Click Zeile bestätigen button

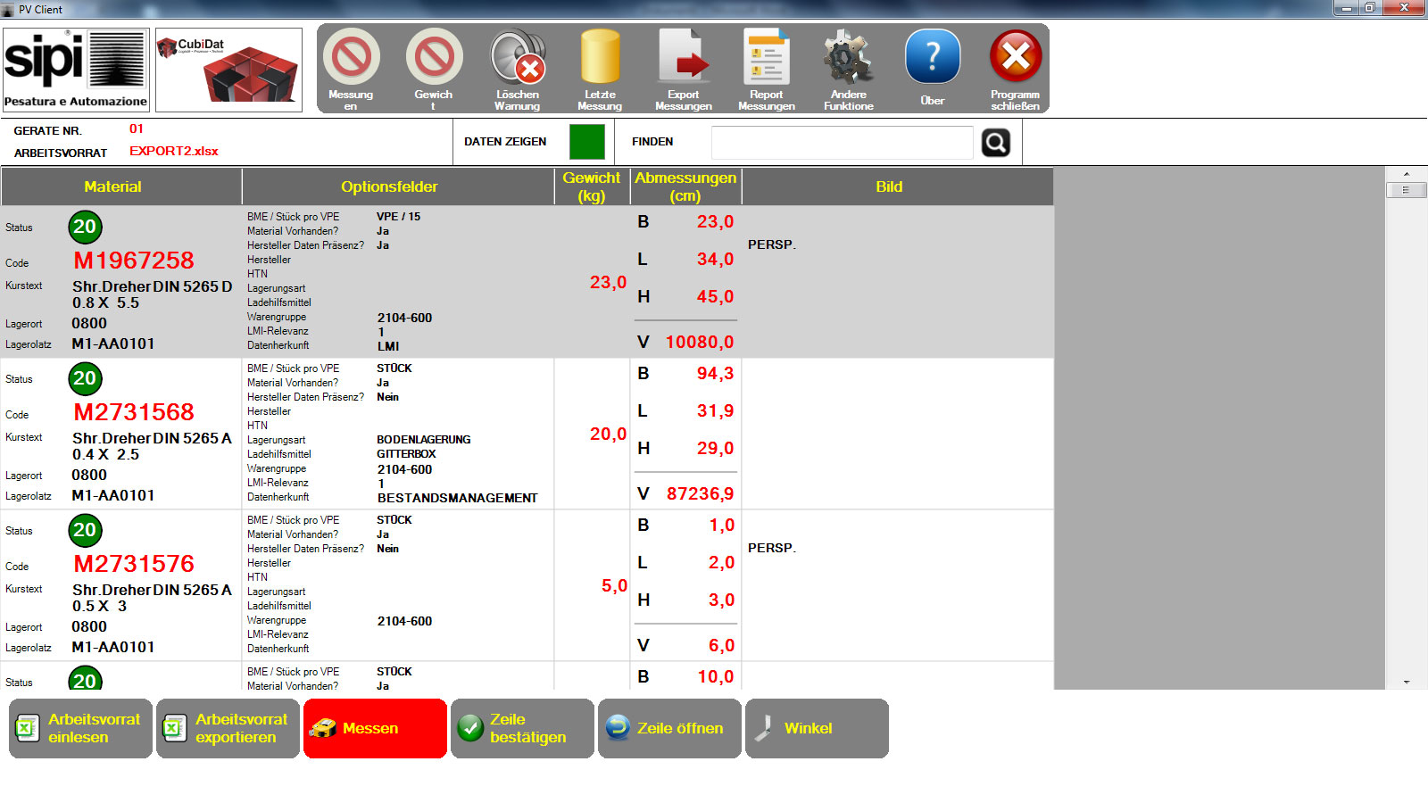click(522, 729)
